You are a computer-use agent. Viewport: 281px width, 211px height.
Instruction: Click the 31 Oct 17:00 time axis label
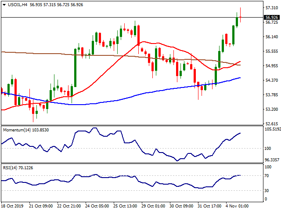pos(209,206)
